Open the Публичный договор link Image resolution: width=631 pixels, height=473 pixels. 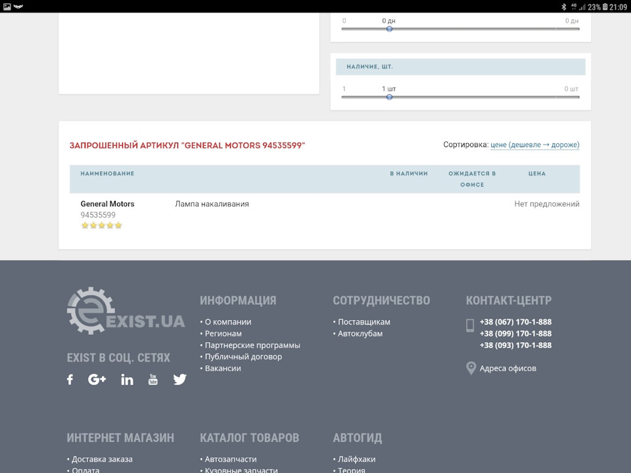coord(243,356)
